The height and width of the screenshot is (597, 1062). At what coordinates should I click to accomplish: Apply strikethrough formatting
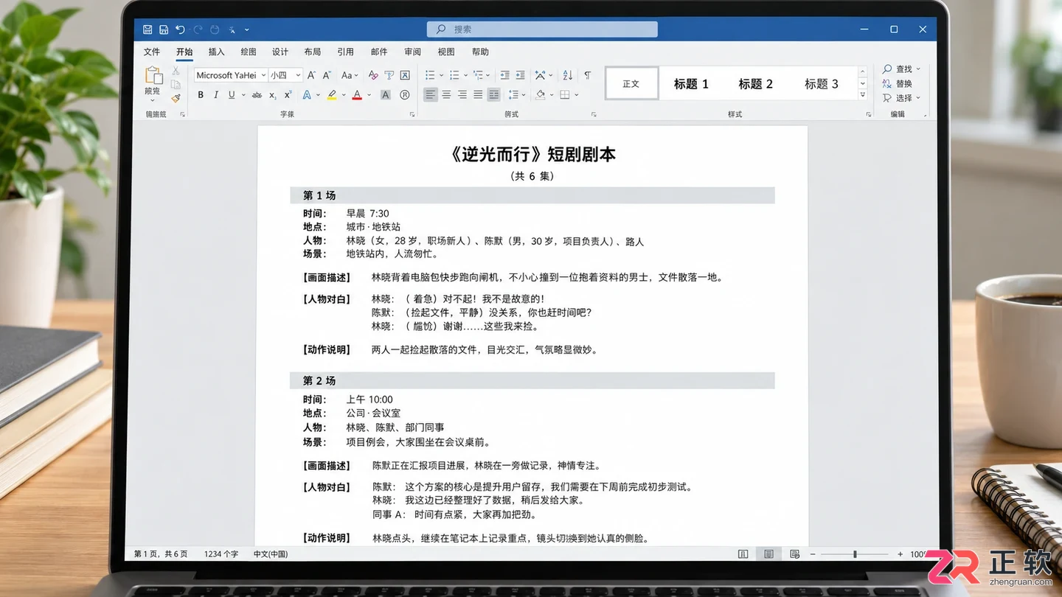[x=257, y=95]
